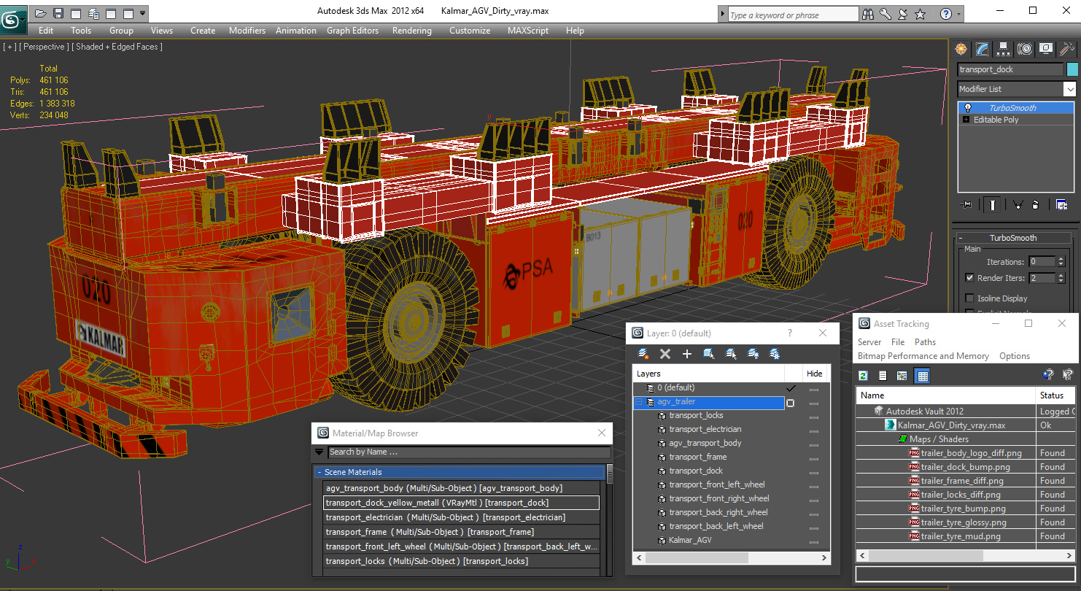Toggle TurboSmooth modifier lightbulb visibility
This screenshot has width=1081, height=591.
point(967,108)
